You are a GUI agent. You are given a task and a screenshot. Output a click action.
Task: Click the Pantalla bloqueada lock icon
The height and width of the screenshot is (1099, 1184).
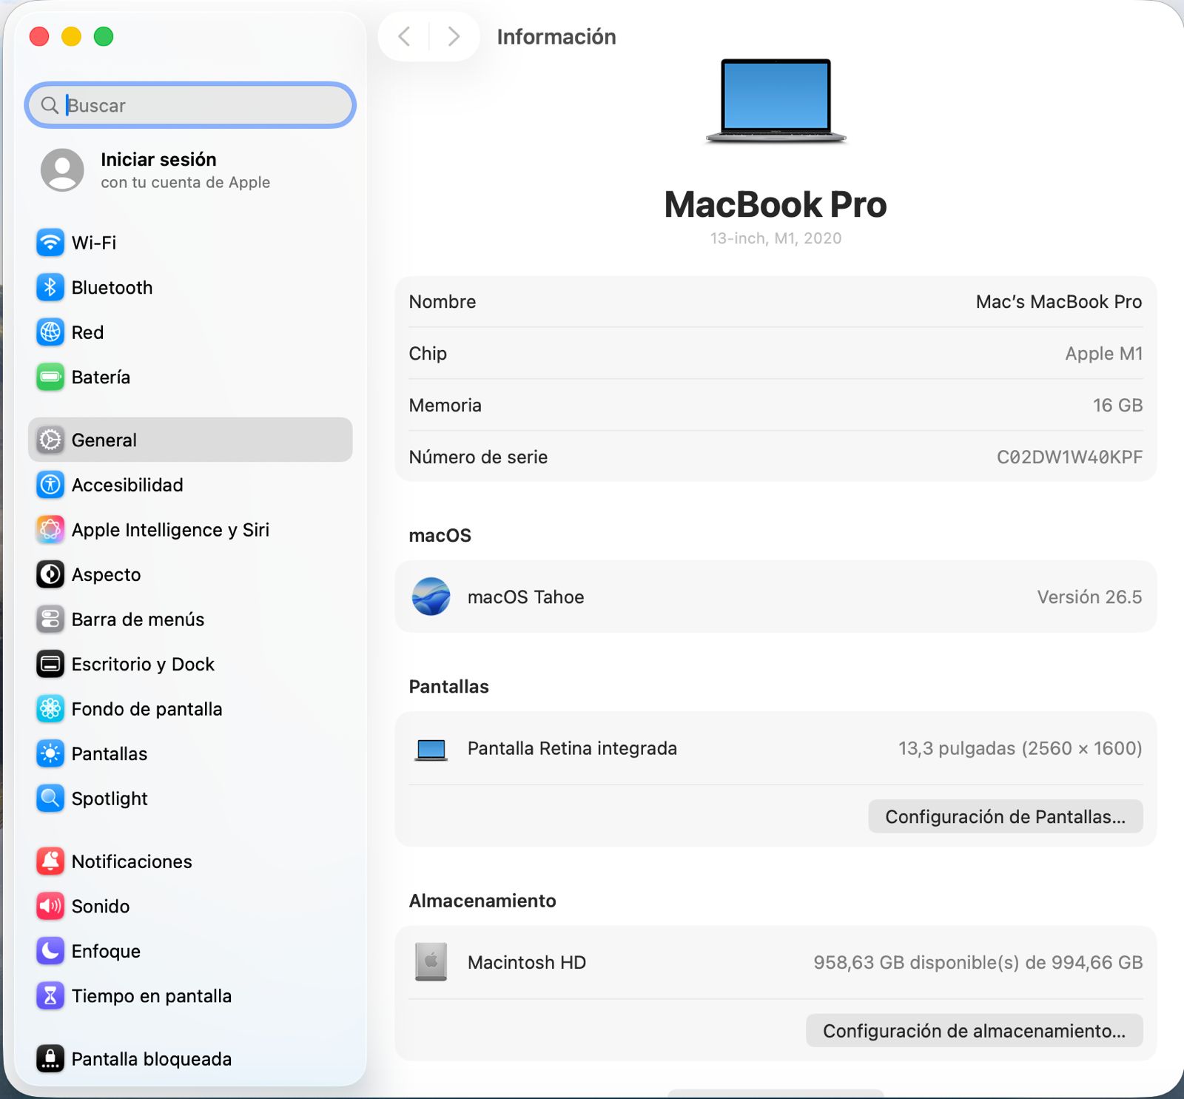[50, 1059]
